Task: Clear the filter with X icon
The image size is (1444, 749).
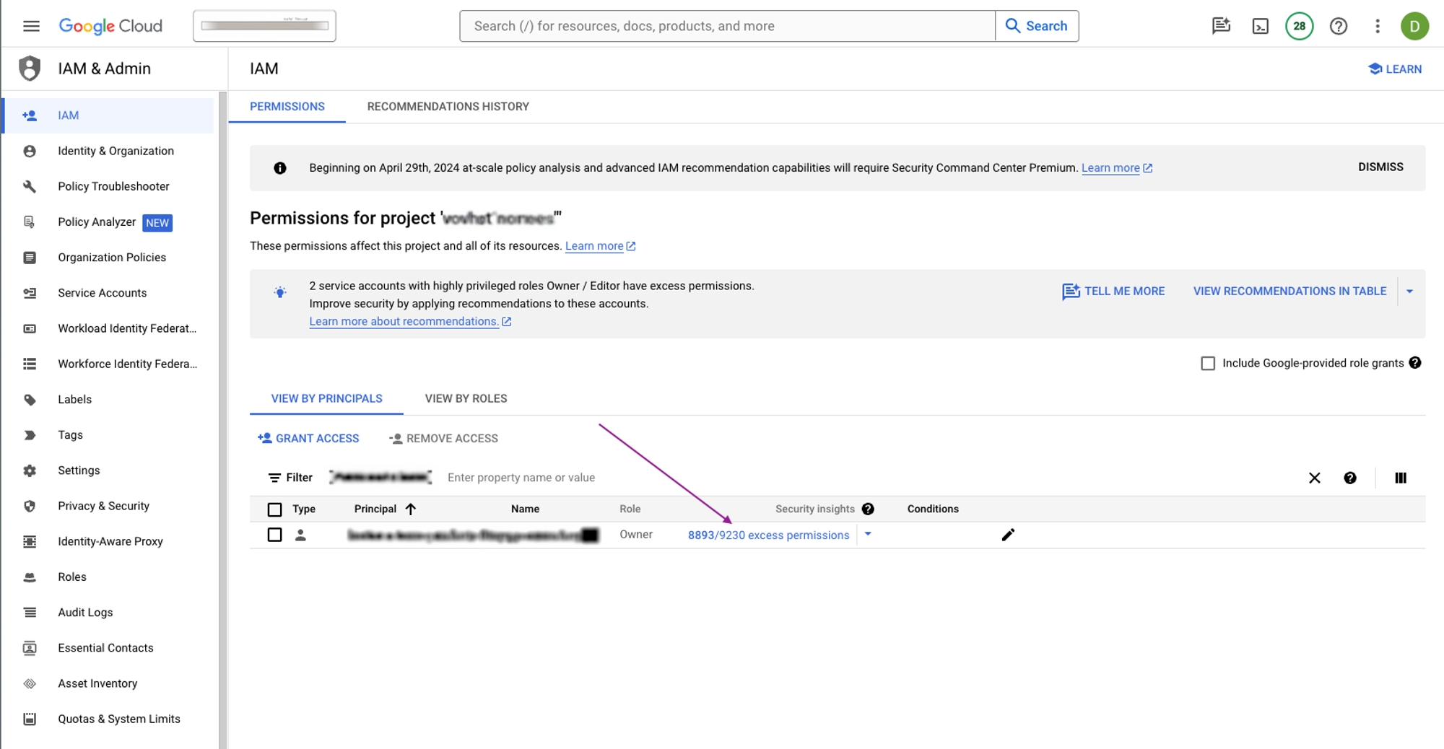Action: tap(1314, 478)
